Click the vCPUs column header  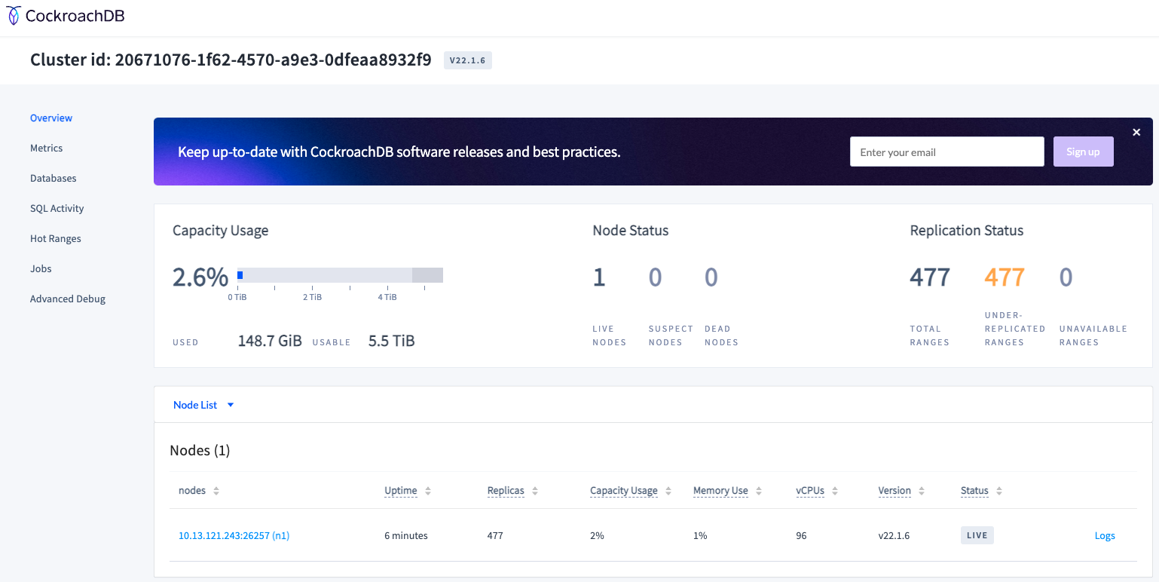click(810, 491)
